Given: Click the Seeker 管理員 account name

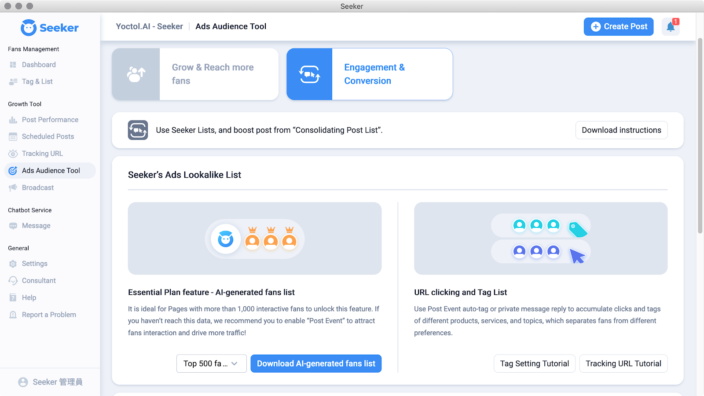Looking at the screenshot, I should (x=58, y=382).
